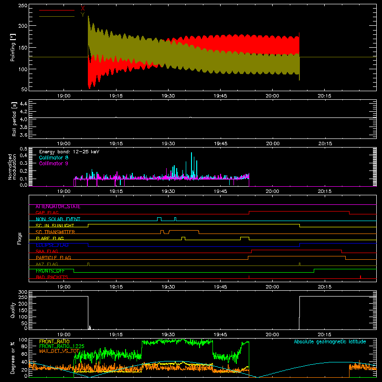
Task: Click the 0.5 tick on modulation axis
Action: coord(23,149)
